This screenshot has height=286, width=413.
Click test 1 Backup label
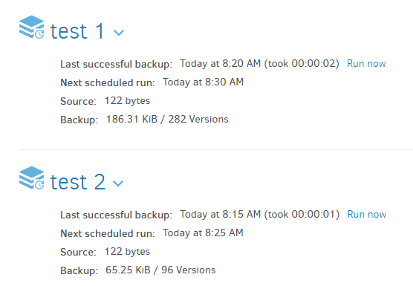[79, 120]
